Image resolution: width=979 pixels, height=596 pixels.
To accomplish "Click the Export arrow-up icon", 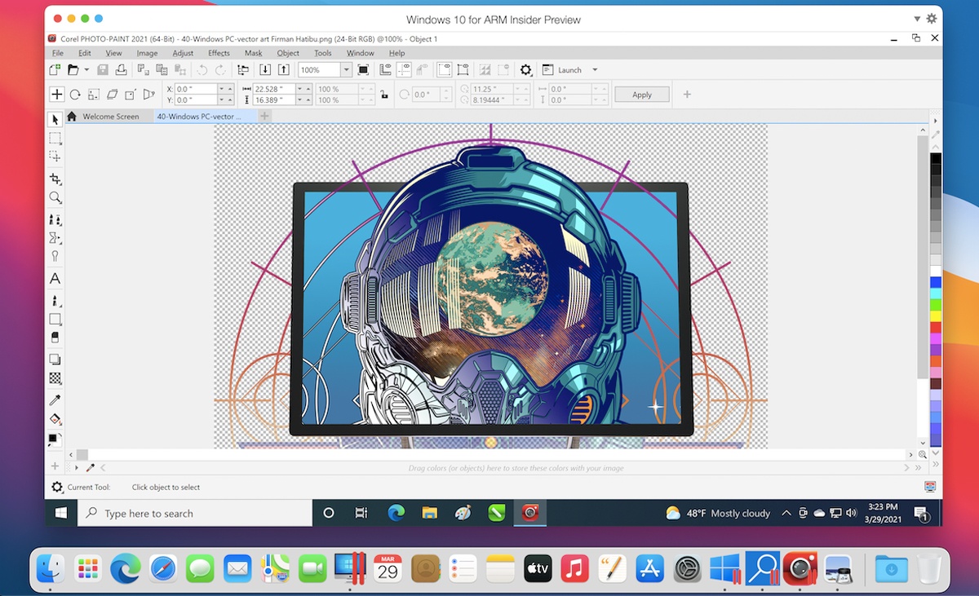I will click(x=284, y=70).
